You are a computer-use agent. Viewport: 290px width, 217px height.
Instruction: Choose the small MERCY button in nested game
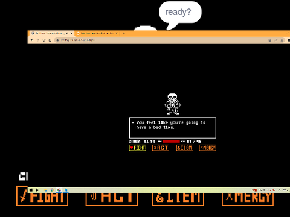[208, 148]
